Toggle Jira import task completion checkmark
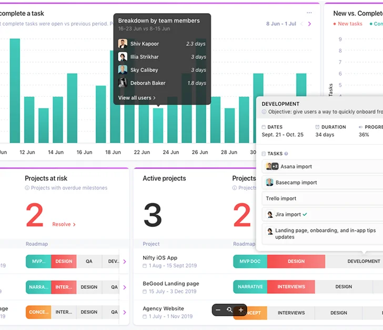 (305, 215)
